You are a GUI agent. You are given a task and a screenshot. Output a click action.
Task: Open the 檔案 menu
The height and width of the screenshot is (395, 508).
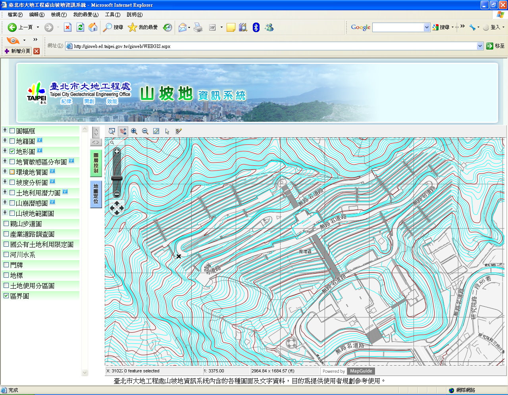[15, 15]
